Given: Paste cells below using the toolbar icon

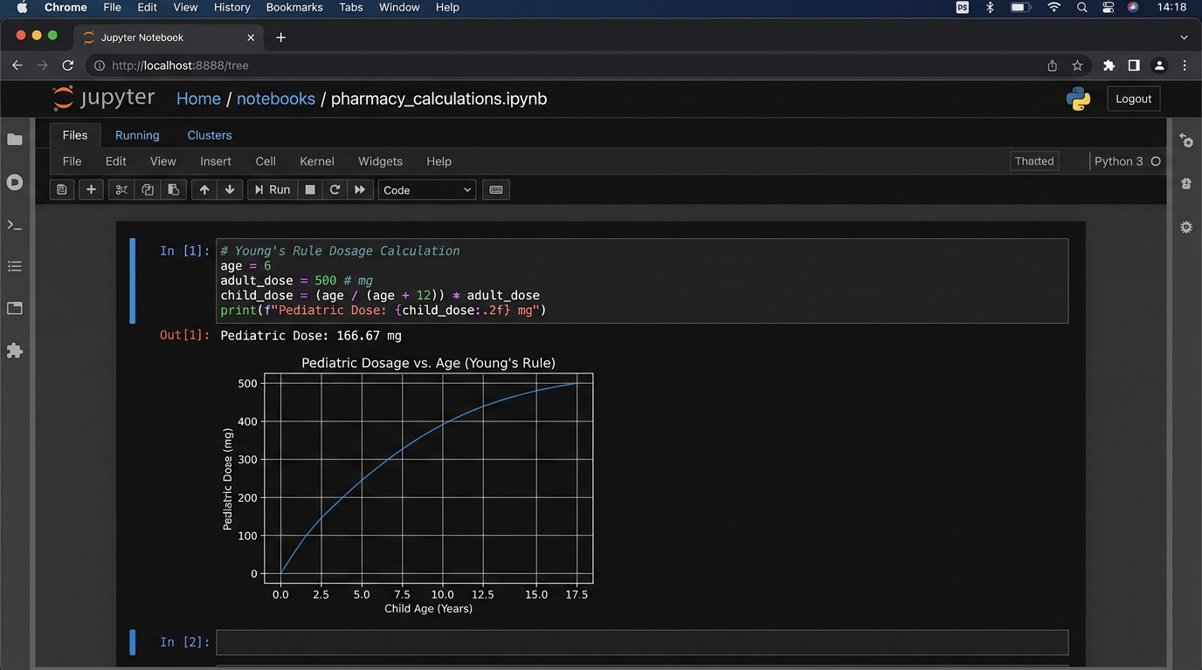Looking at the screenshot, I should pos(173,189).
